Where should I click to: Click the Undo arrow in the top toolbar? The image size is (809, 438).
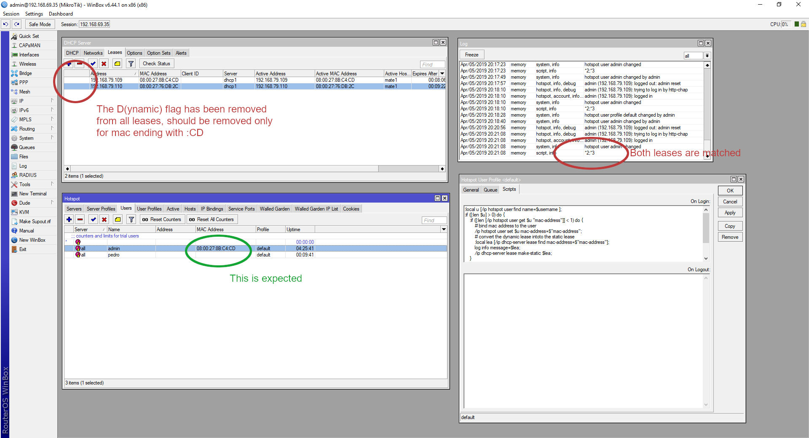[6, 24]
